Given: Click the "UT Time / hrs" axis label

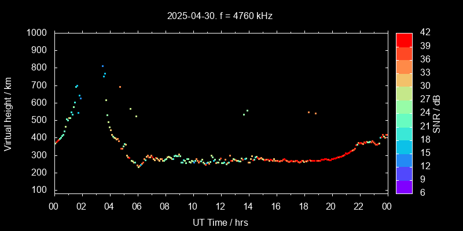Looking at the screenshot, I should pyautogui.click(x=220, y=222).
